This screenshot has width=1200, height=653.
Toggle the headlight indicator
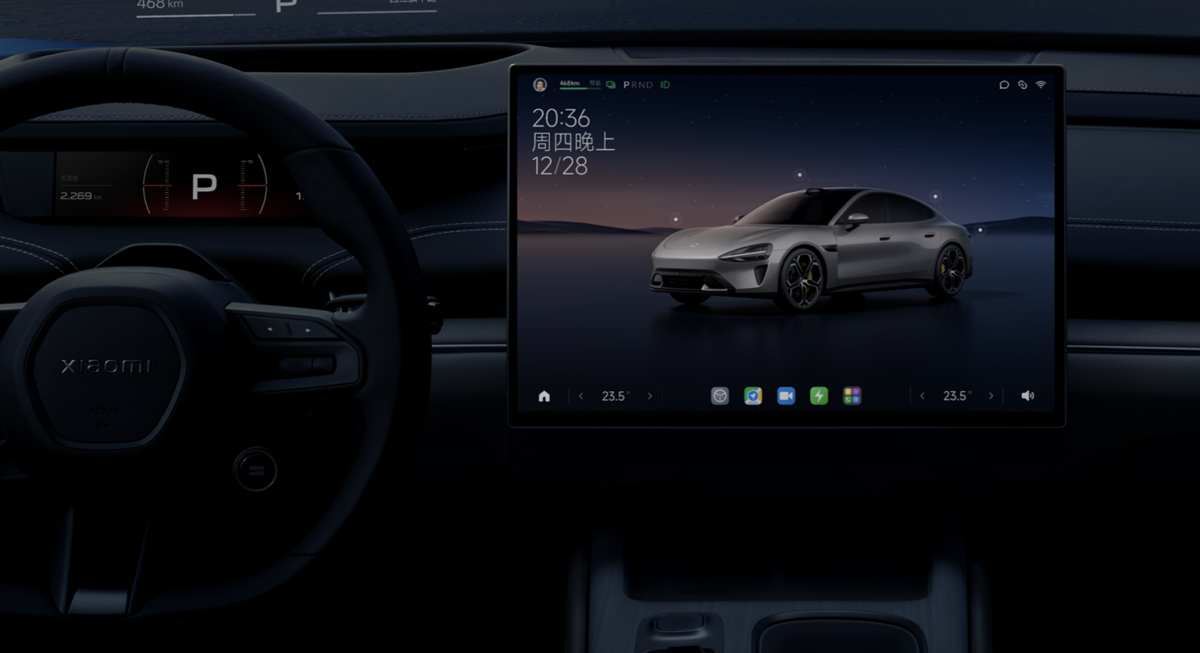[x=664, y=84]
